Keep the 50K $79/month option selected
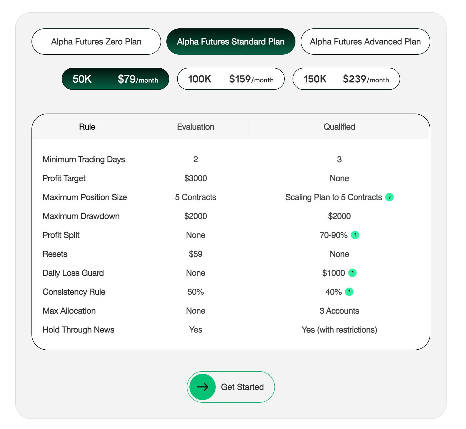Screen dimensions: 466x429 pyautogui.click(x=115, y=79)
